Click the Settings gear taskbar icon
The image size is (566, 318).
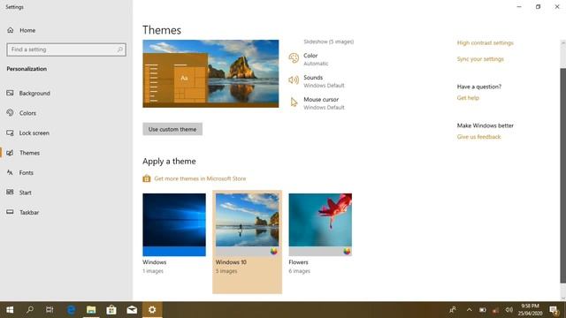coord(152,310)
